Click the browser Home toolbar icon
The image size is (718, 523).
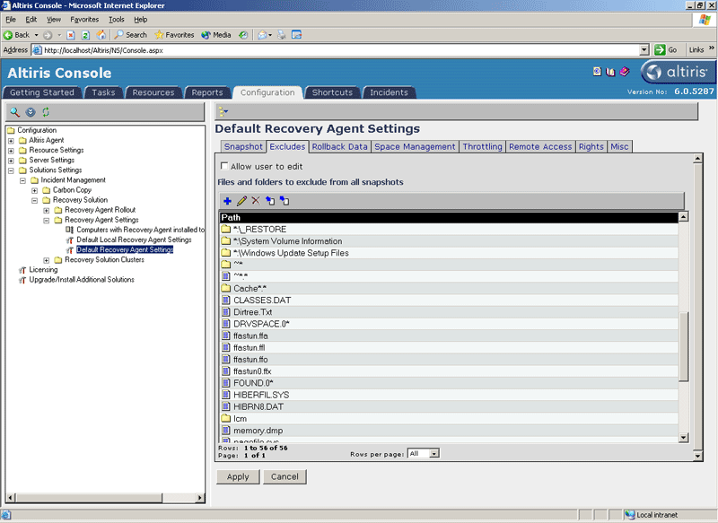(x=101, y=35)
